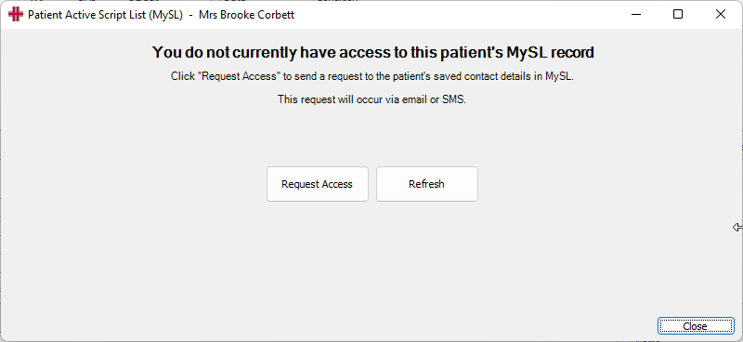Click quoted "Request Access" in the instruction text

pos(240,76)
